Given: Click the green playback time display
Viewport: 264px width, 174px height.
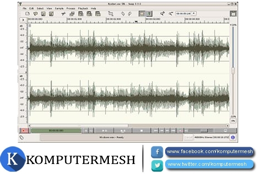Looking at the screenshot, I should [56, 131].
